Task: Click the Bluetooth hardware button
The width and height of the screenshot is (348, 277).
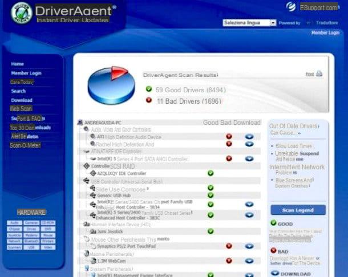Action: pyautogui.click(x=31, y=241)
